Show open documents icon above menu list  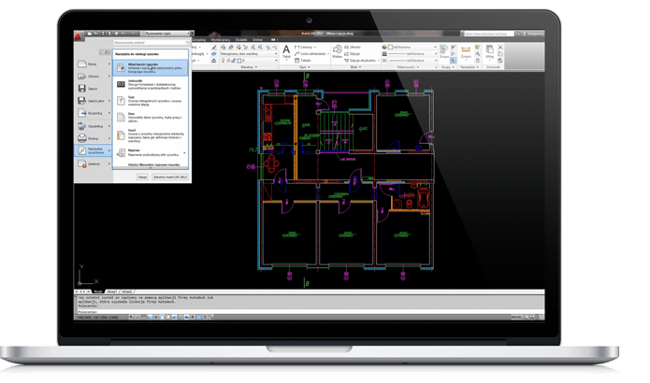pos(108,52)
